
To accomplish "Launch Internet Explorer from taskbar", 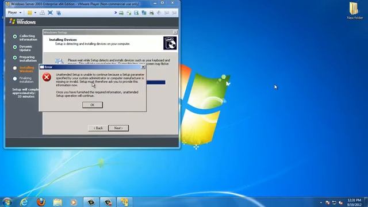I will (24, 202).
